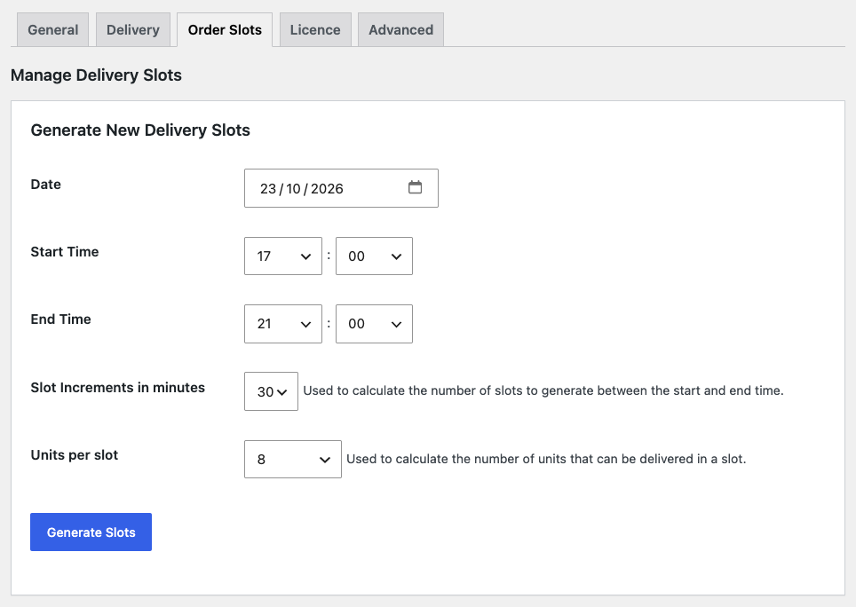Click the 'Manage Delivery Slots' heading
Screen dimensions: 856x607
96,75
